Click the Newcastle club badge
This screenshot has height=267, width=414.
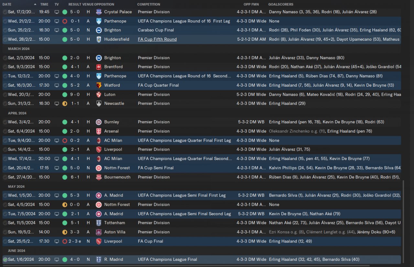coord(99,104)
